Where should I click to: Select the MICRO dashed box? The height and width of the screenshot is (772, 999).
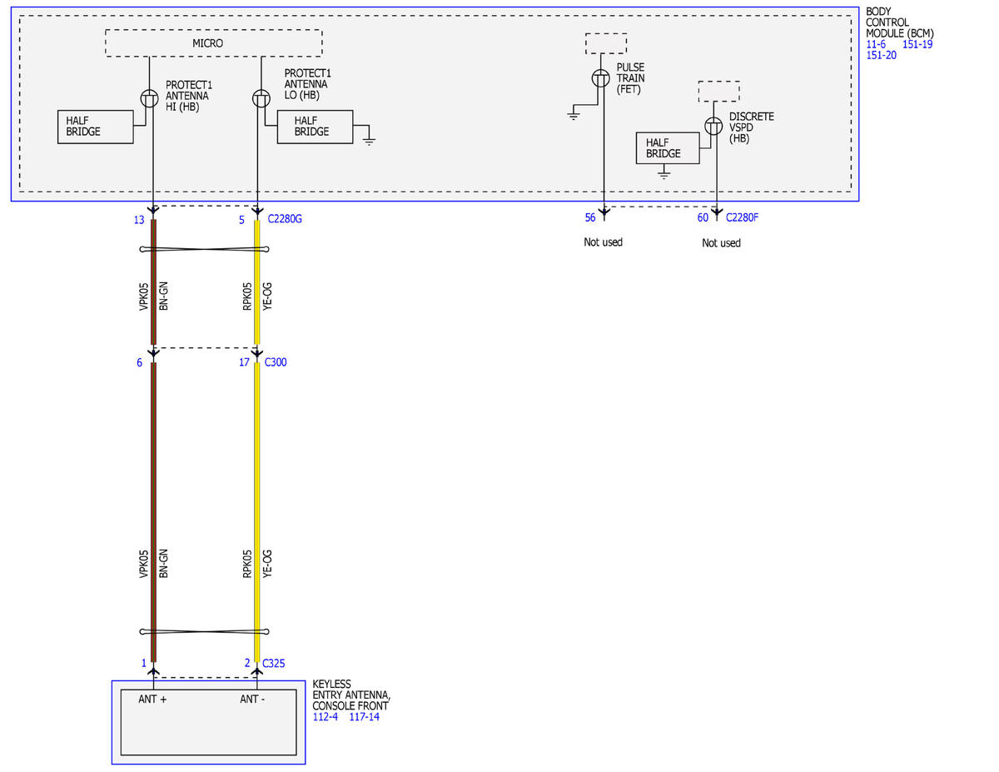tap(214, 42)
